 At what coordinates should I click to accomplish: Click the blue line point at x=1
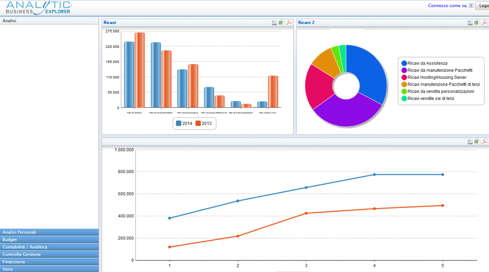170,218
